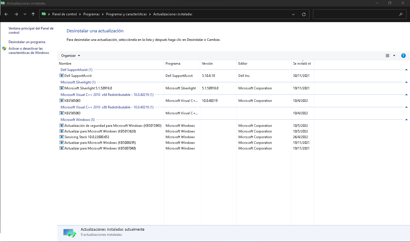This screenshot has height=242, width=410.
Task: Select Servicing Stack 10.0.22000.652 entry
Action: [87, 137]
